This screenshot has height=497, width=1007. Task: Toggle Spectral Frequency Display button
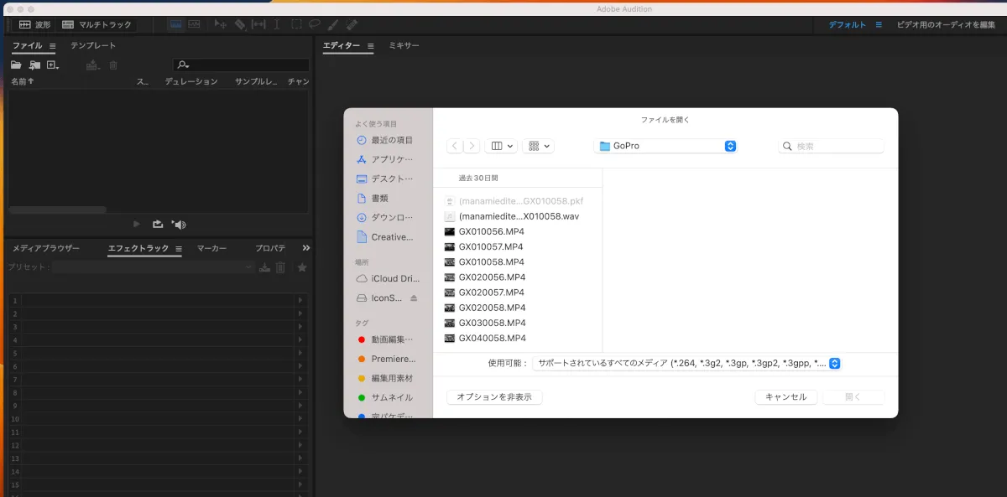[x=195, y=25]
